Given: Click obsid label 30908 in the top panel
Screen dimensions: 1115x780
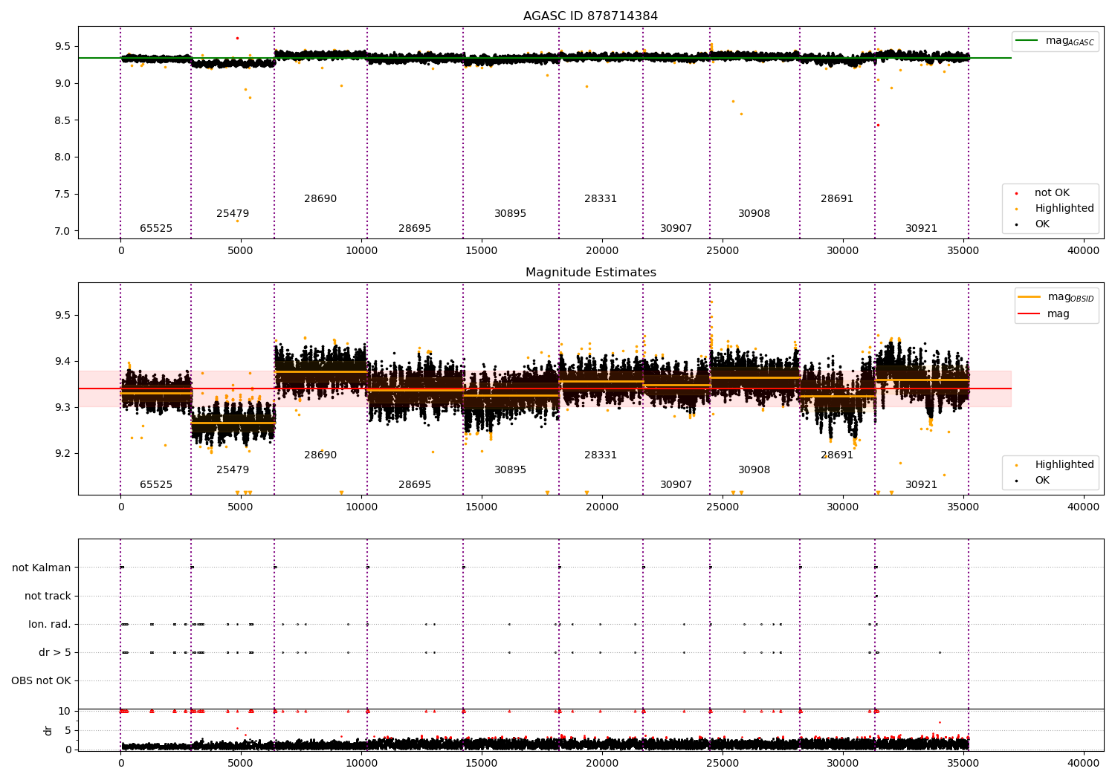Looking at the screenshot, I should coord(754,214).
